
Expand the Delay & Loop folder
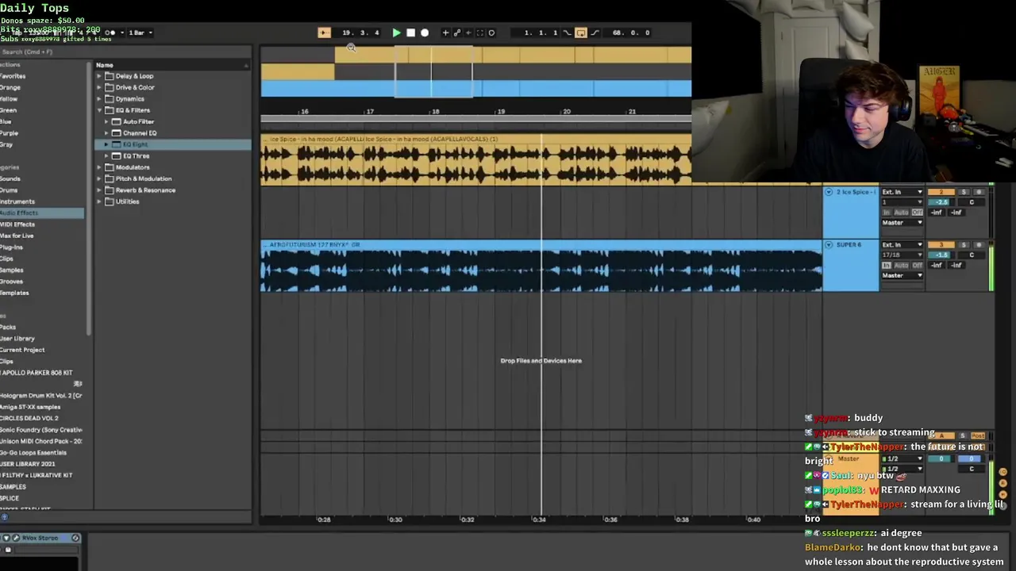99,76
